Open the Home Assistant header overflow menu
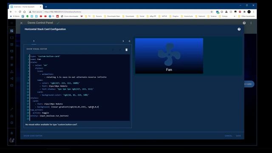 (x=251, y=23)
